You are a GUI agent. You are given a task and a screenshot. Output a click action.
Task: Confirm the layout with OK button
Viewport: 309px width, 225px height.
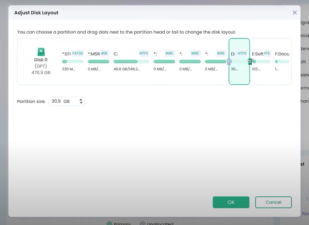tap(231, 202)
